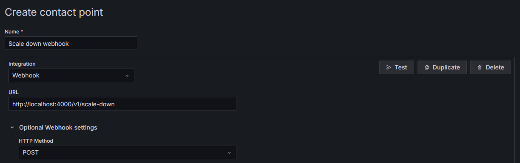Click the Name field label

14,32
